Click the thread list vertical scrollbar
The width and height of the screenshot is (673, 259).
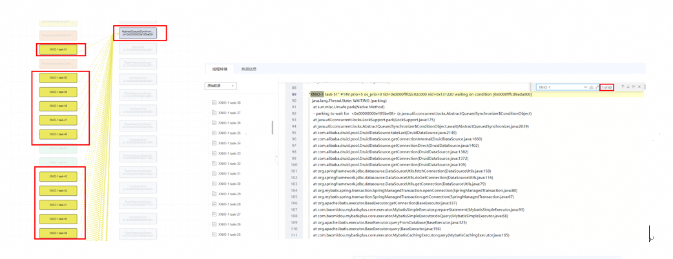[272, 127]
